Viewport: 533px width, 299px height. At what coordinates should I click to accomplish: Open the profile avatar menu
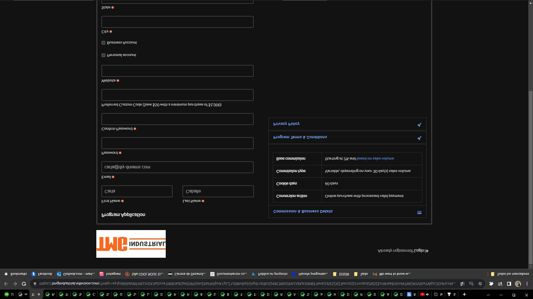pyautogui.click(x=518, y=284)
